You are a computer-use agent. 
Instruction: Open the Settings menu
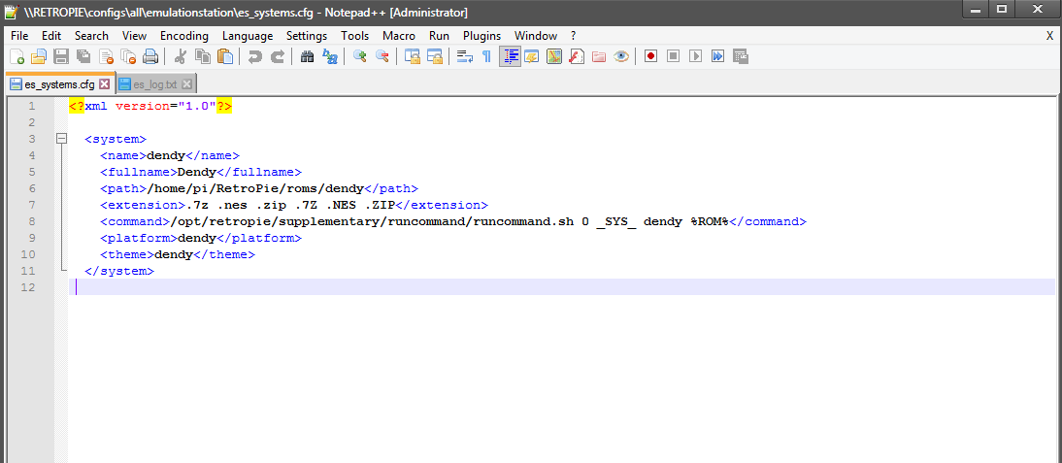pos(307,36)
